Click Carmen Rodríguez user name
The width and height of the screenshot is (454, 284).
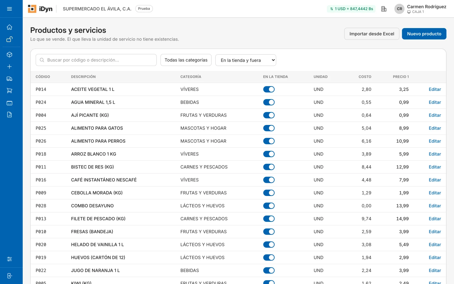click(x=426, y=7)
